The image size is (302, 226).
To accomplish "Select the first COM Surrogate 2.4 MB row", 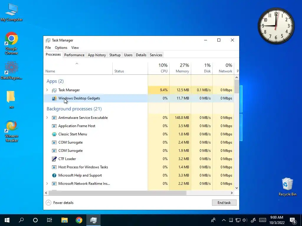I will [x=139, y=142].
